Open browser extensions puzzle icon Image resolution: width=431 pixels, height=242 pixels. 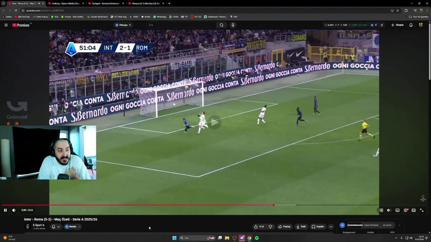tap(406, 10)
